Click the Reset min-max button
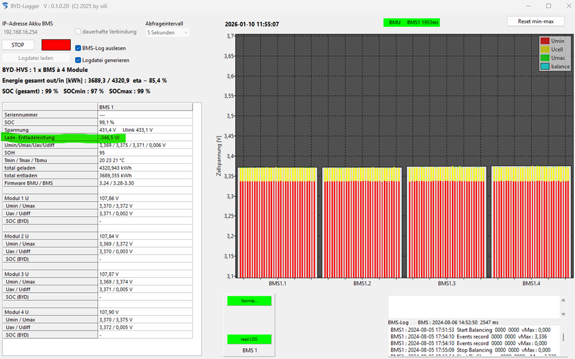The width and height of the screenshot is (575, 359). pyautogui.click(x=535, y=21)
